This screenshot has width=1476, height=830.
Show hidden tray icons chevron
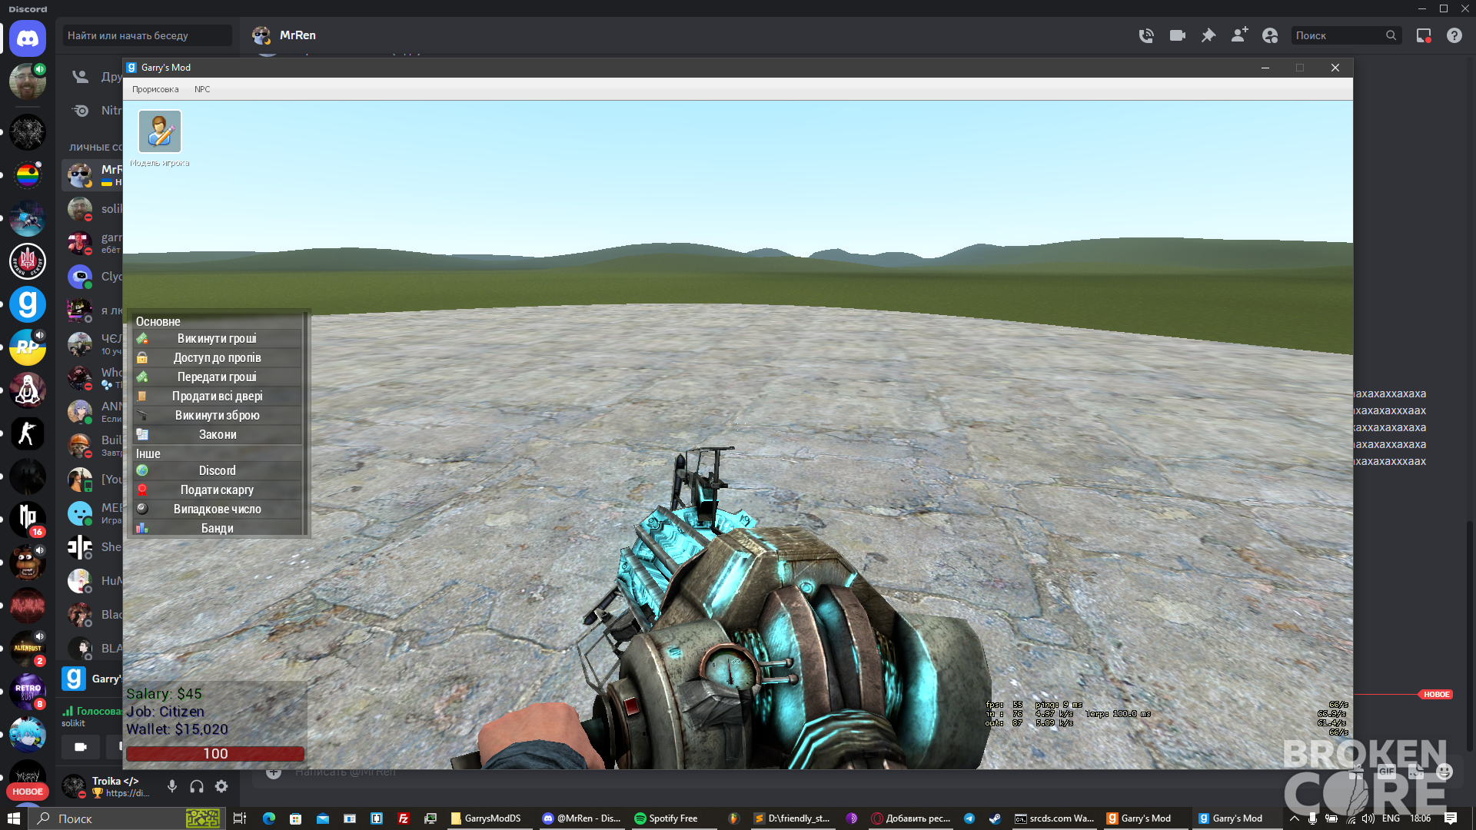[1295, 818]
